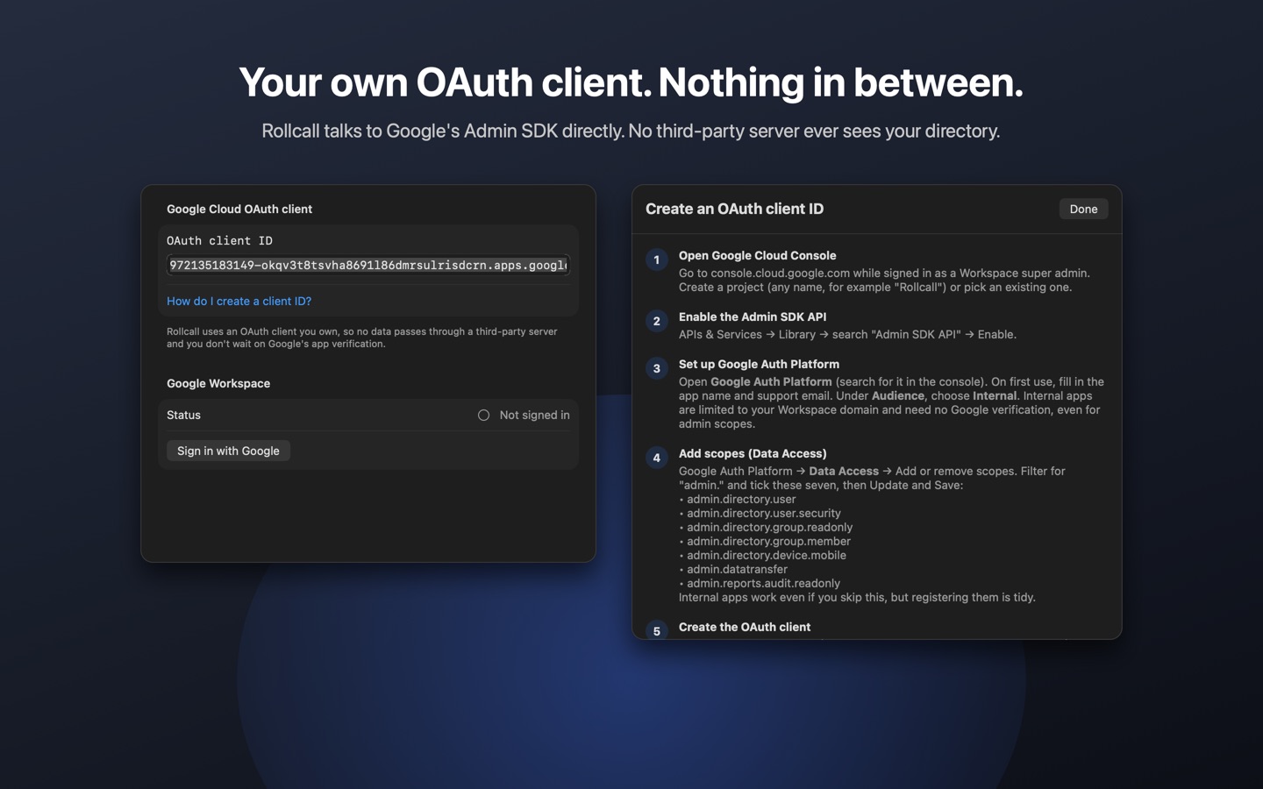
Task: Click the OAuth client ID input field
Action: tap(368, 265)
